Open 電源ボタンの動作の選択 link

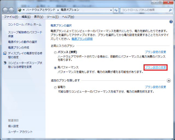(22, 42)
